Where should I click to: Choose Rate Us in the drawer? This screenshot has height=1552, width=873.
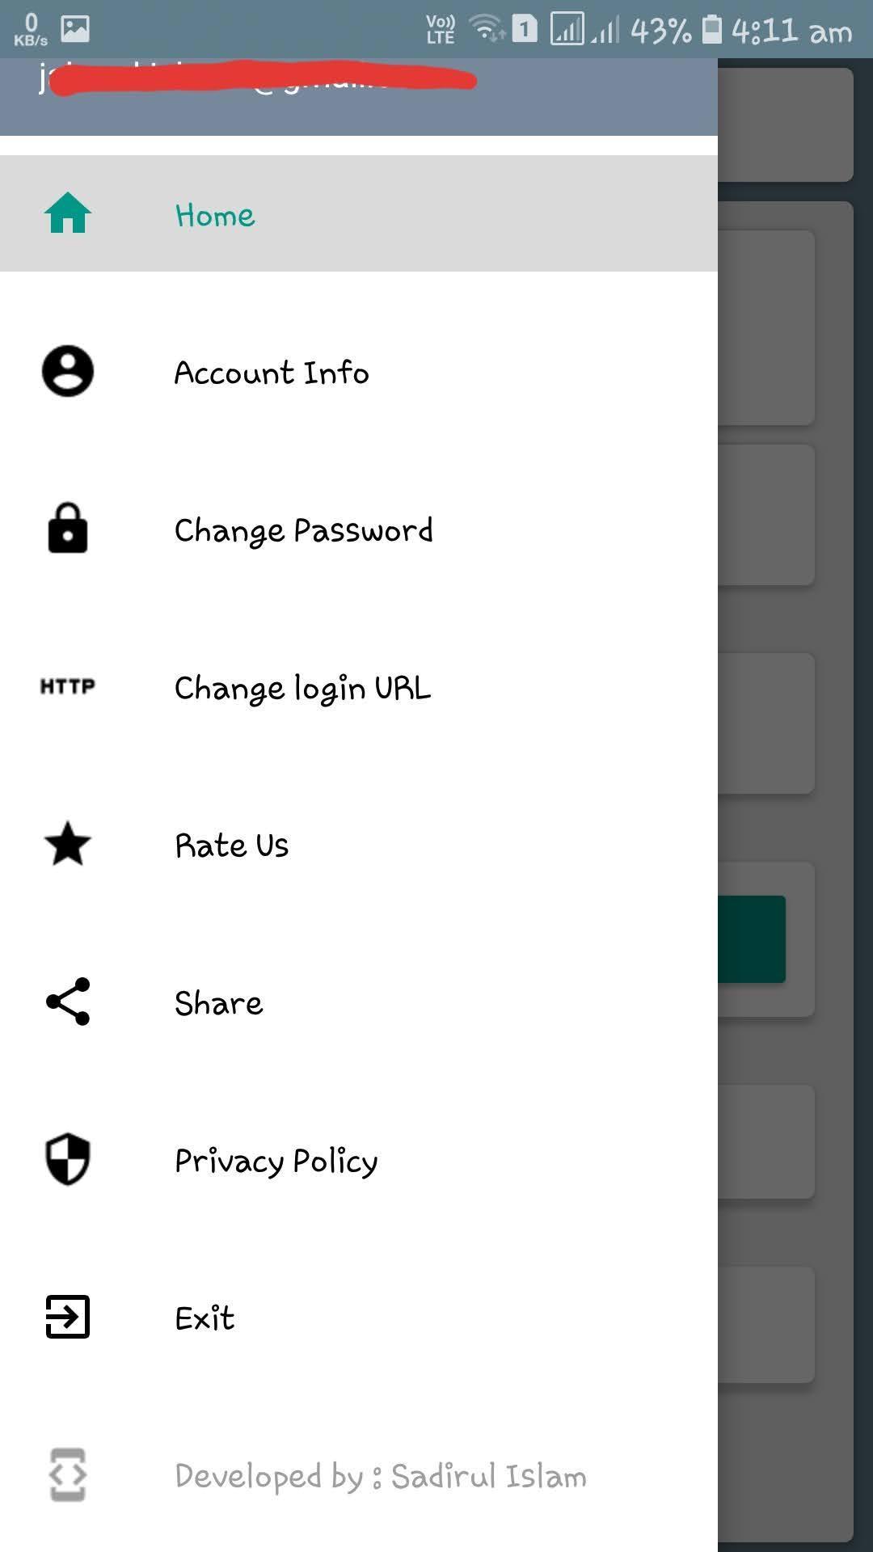coord(359,845)
